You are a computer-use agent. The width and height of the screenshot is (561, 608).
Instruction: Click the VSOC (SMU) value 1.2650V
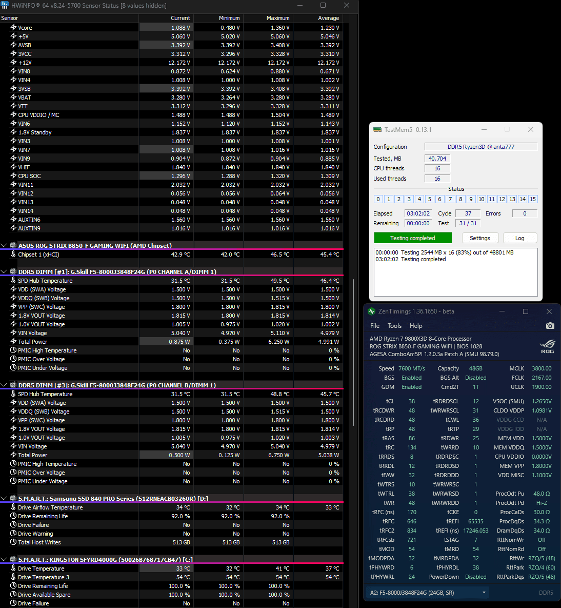pos(542,401)
